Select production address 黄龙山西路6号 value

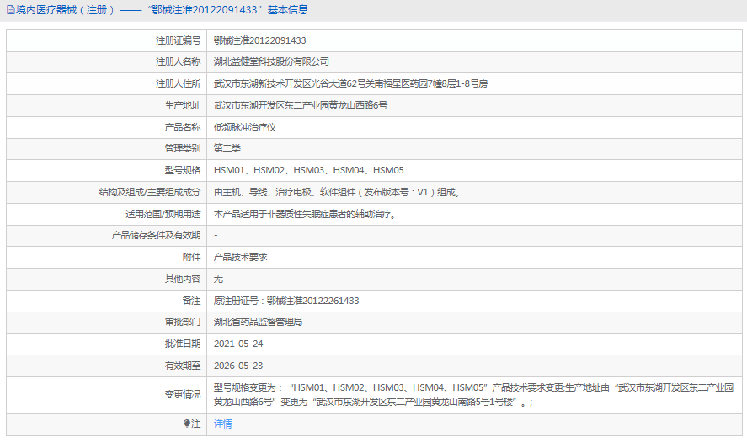point(300,105)
